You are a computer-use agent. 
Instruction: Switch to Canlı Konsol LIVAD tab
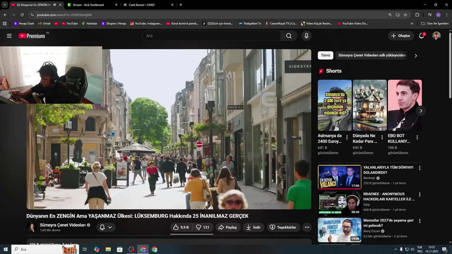(148, 5)
